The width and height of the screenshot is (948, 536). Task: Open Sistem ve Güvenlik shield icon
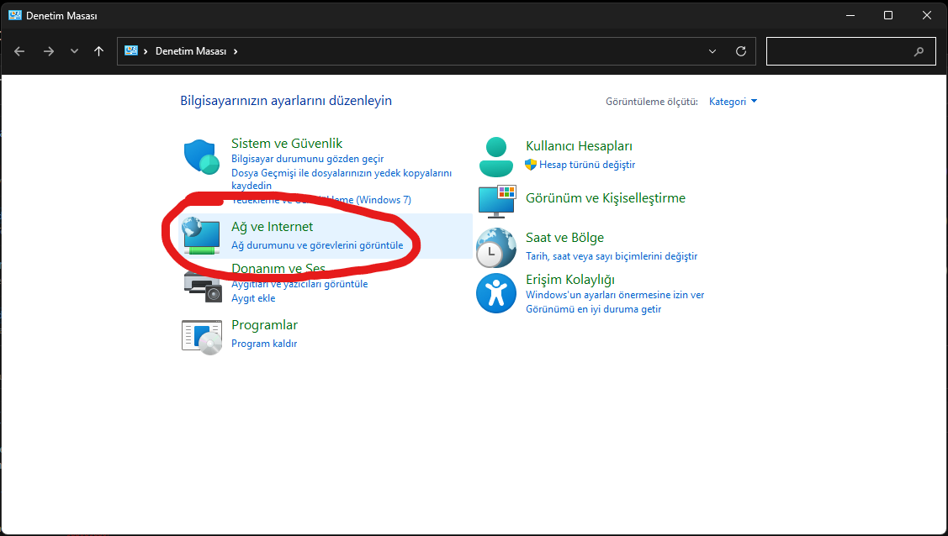[201, 157]
